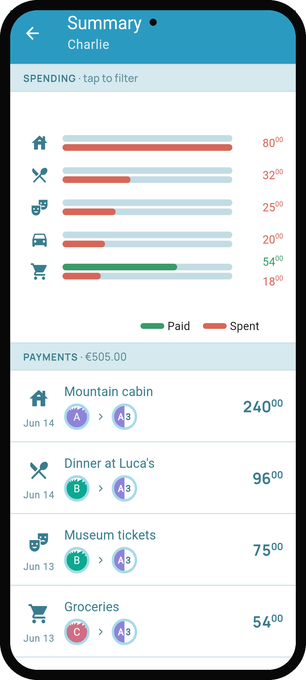Viewport: 306px width, 680px height.
Task: Select the green paid groceries bar
Action: click(120, 267)
